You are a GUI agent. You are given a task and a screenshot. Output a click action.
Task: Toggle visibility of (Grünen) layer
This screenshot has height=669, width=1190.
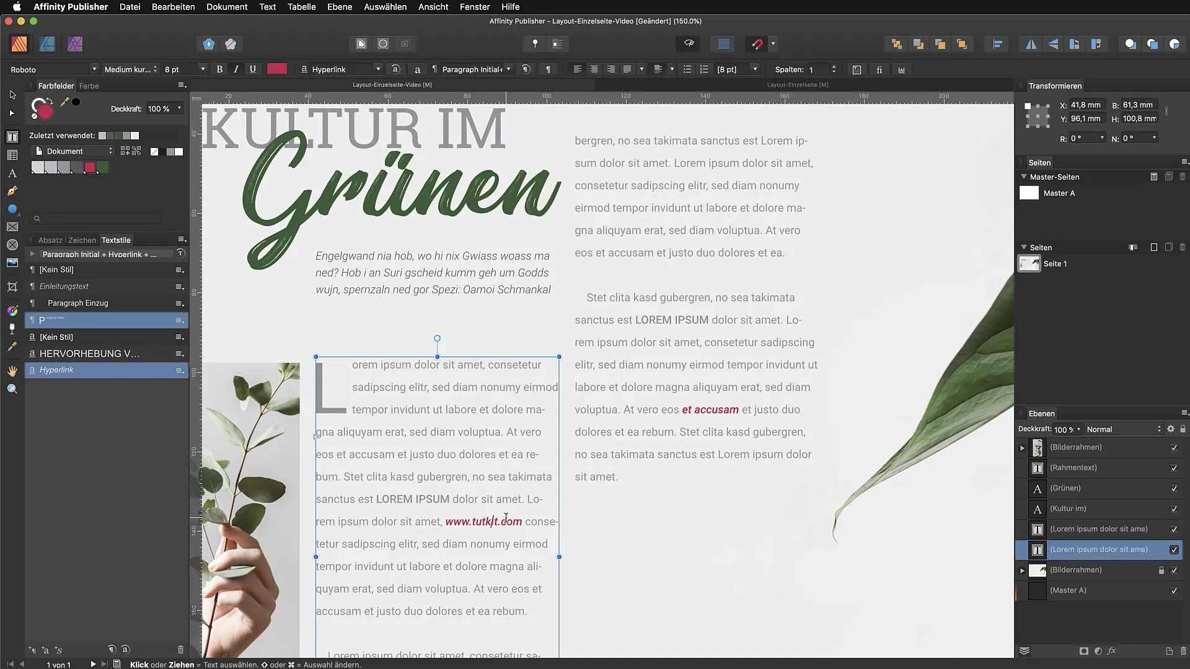(1174, 488)
